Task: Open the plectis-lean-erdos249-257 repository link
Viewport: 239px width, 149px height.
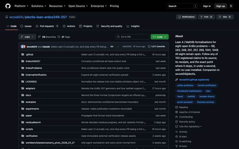Action: pyautogui.click(x=46, y=17)
